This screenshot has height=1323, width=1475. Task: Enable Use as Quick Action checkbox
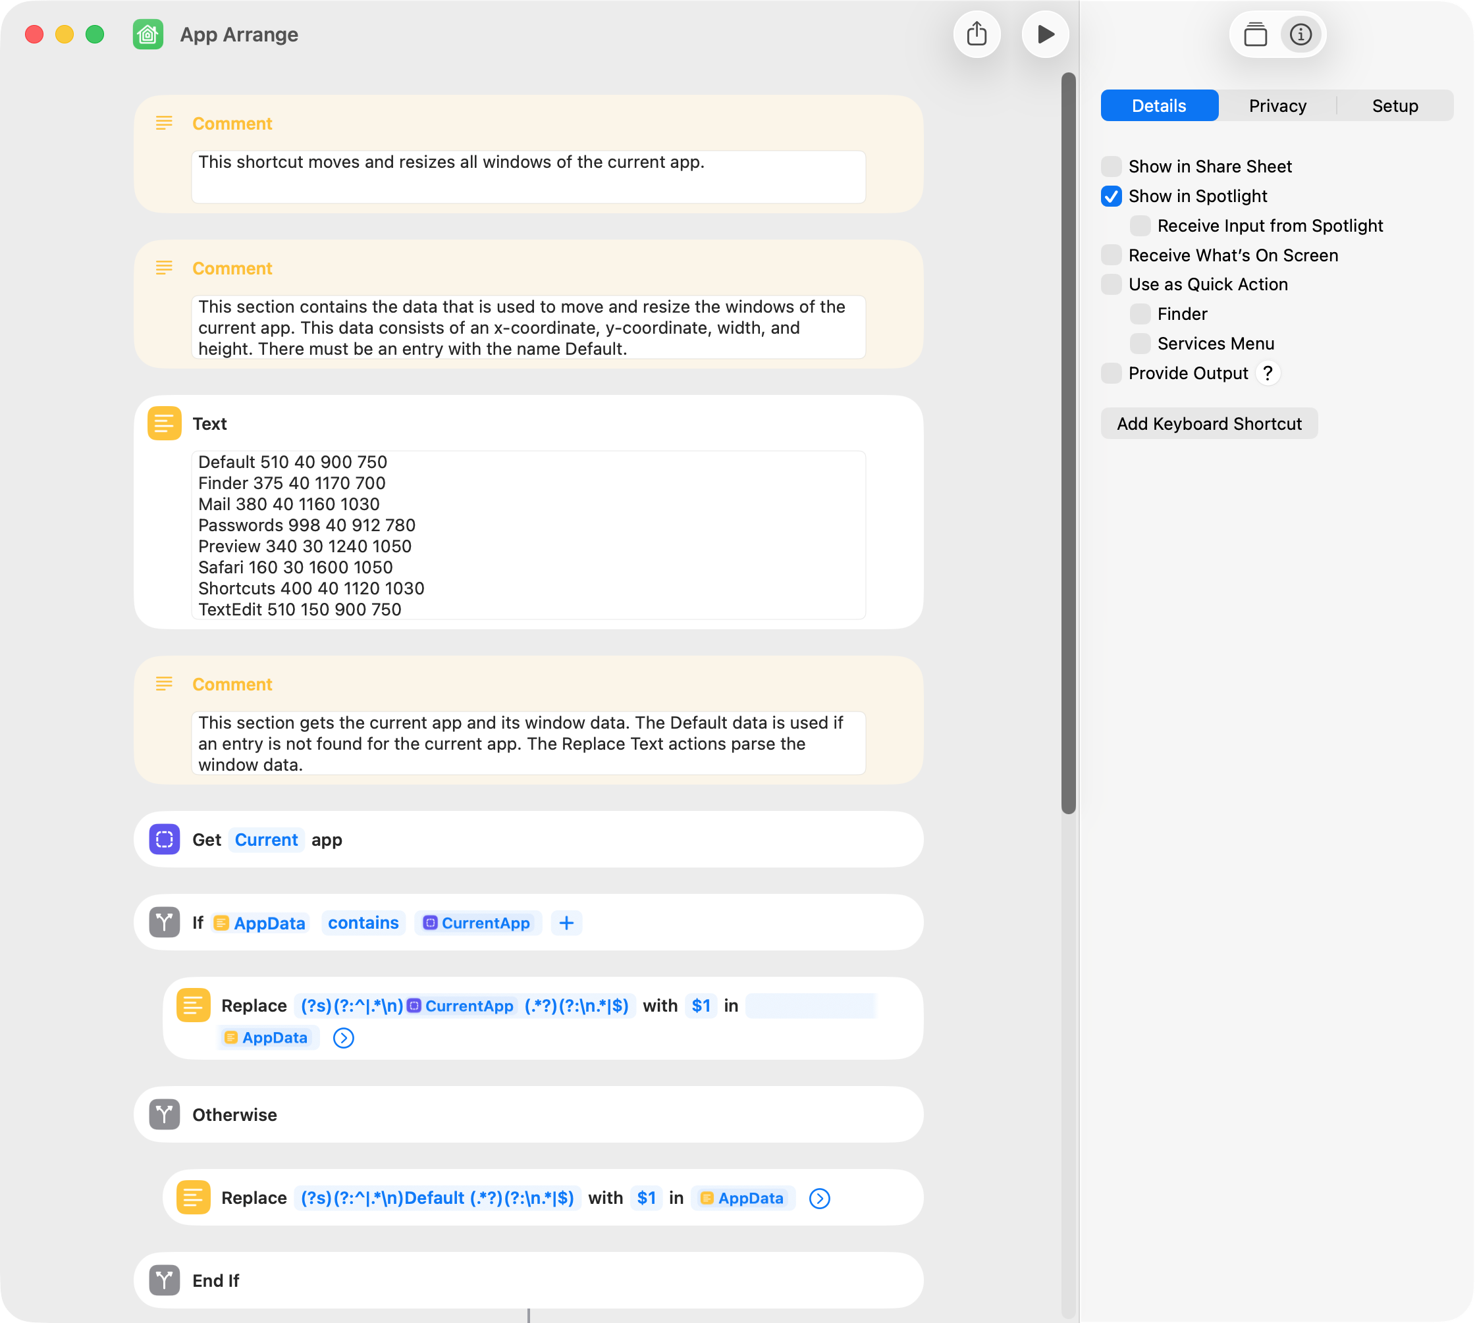[x=1112, y=284]
